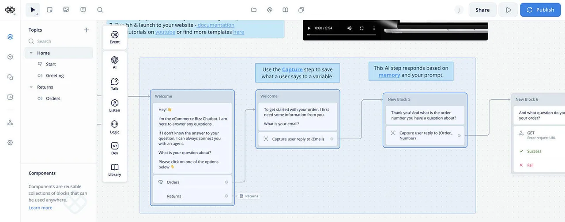Select the image insert tool

(66, 10)
